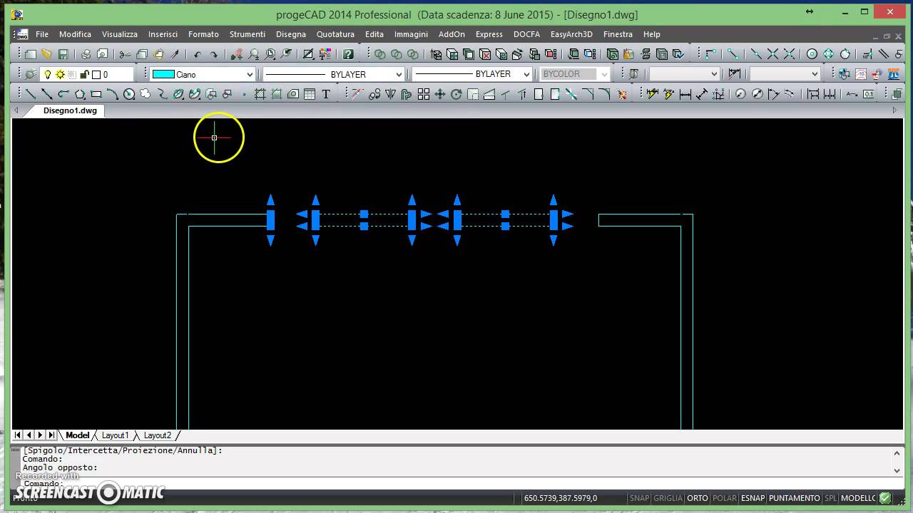Select the Explode tool
This screenshot has width=913, height=513.
tap(621, 94)
